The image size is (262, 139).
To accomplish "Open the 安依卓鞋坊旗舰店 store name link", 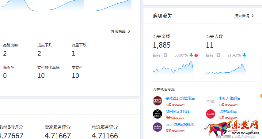I will (x=180, y=98).
